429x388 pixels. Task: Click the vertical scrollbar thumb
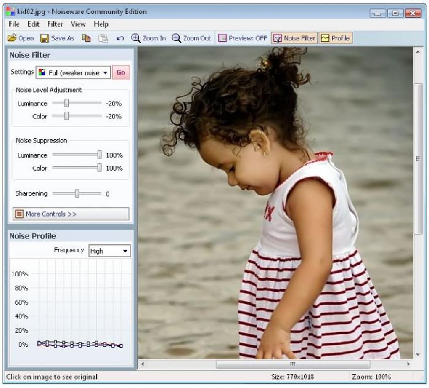point(418,159)
